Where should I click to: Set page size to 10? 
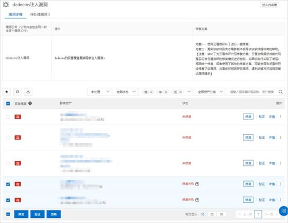pyautogui.click(x=203, y=214)
